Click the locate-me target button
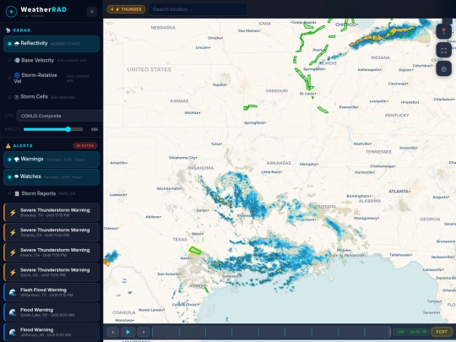Viewport: 456px width, 342px height. click(x=444, y=69)
